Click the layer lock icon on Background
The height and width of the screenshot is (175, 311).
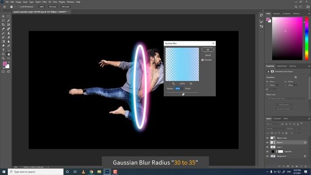coord(305,156)
